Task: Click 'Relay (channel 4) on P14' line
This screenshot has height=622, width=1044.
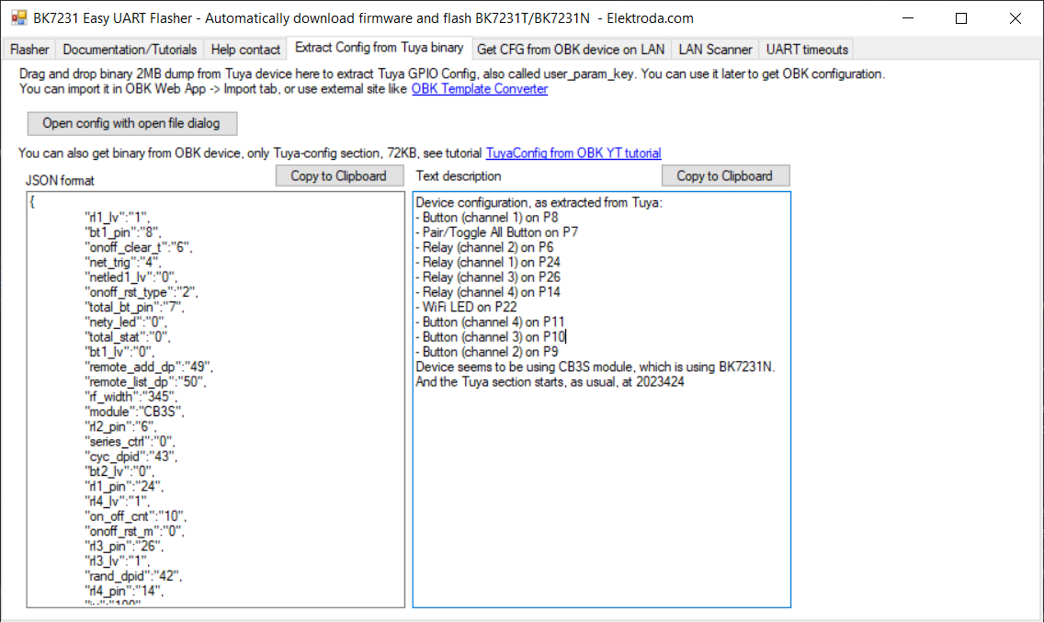Action: coord(488,291)
